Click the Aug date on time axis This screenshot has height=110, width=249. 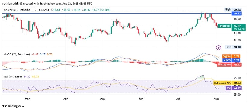coord(216,99)
